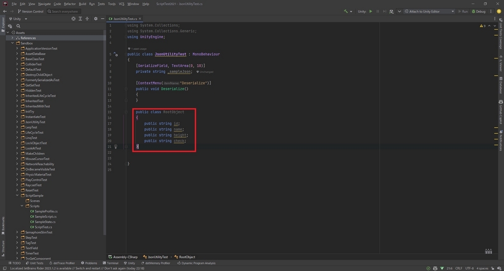Open the Explorer panel settings gear
The width and height of the screenshot is (504, 271).
96,18
